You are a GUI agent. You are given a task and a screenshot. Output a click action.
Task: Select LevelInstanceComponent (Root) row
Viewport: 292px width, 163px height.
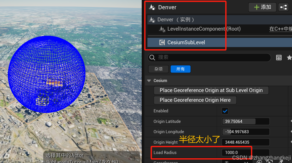coord(220,29)
